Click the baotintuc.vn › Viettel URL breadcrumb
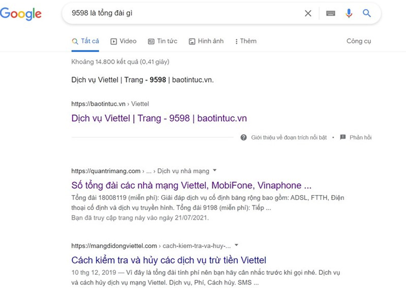This screenshot has height=288, width=406. click(110, 104)
